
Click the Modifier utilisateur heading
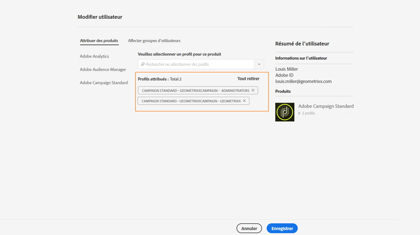pos(100,17)
